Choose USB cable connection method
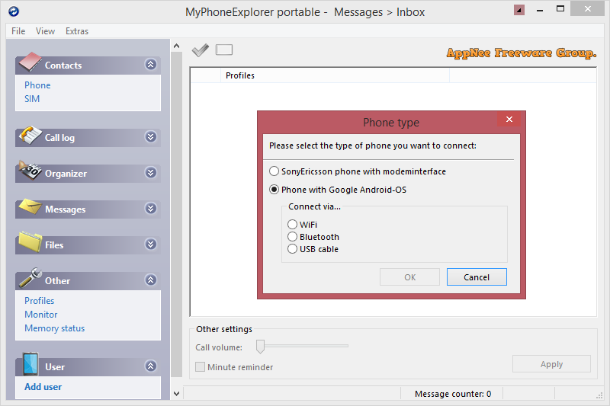 click(x=313, y=249)
